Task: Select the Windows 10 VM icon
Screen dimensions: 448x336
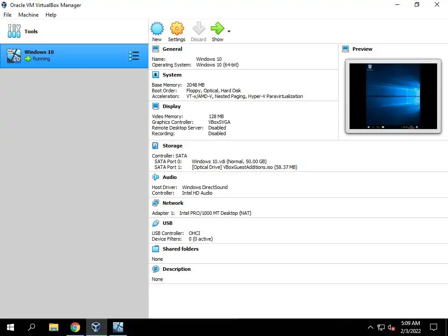Action: coord(14,56)
